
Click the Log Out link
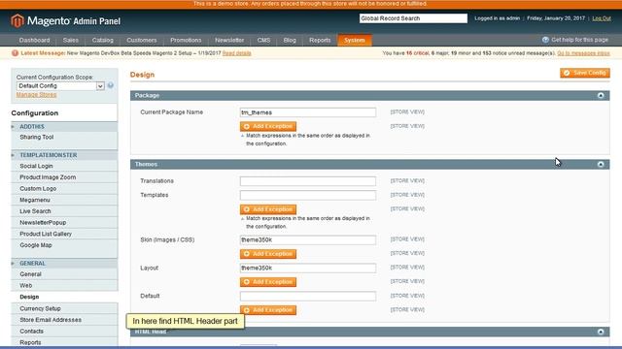tap(602, 18)
